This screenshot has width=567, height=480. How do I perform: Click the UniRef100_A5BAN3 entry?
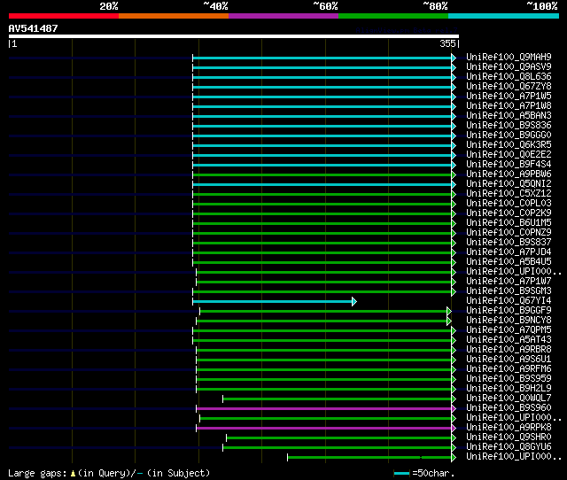click(x=509, y=115)
